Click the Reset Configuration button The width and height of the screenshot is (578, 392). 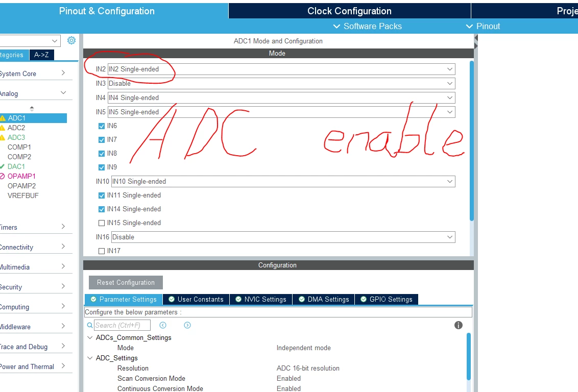pos(126,283)
